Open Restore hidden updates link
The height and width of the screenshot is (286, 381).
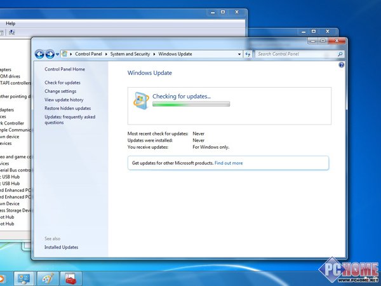pyautogui.click(x=67, y=108)
